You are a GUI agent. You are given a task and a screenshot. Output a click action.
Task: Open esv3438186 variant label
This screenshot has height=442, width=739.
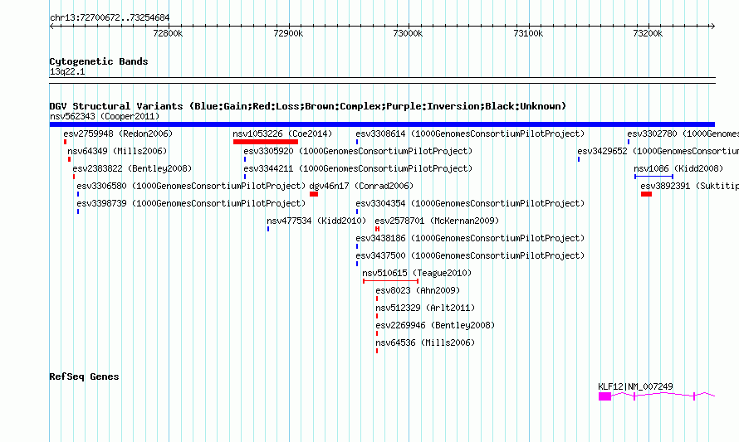pos(470,238)
